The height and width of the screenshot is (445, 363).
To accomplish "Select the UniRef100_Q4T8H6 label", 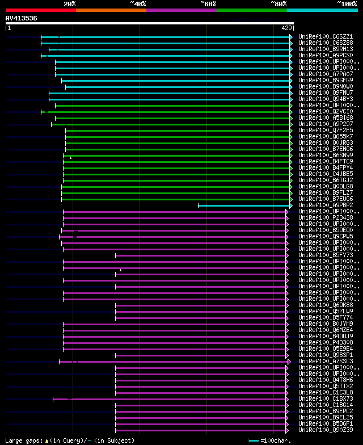I will [326, 380].
